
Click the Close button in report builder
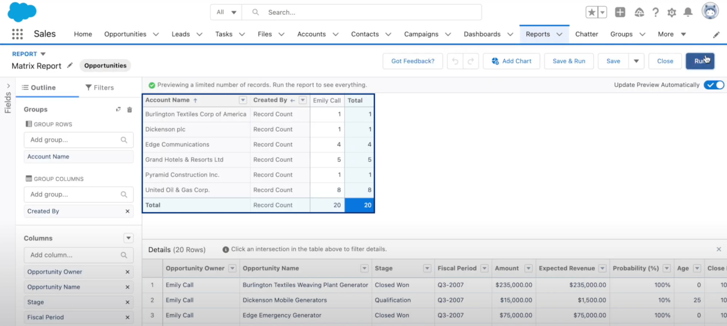665,61
